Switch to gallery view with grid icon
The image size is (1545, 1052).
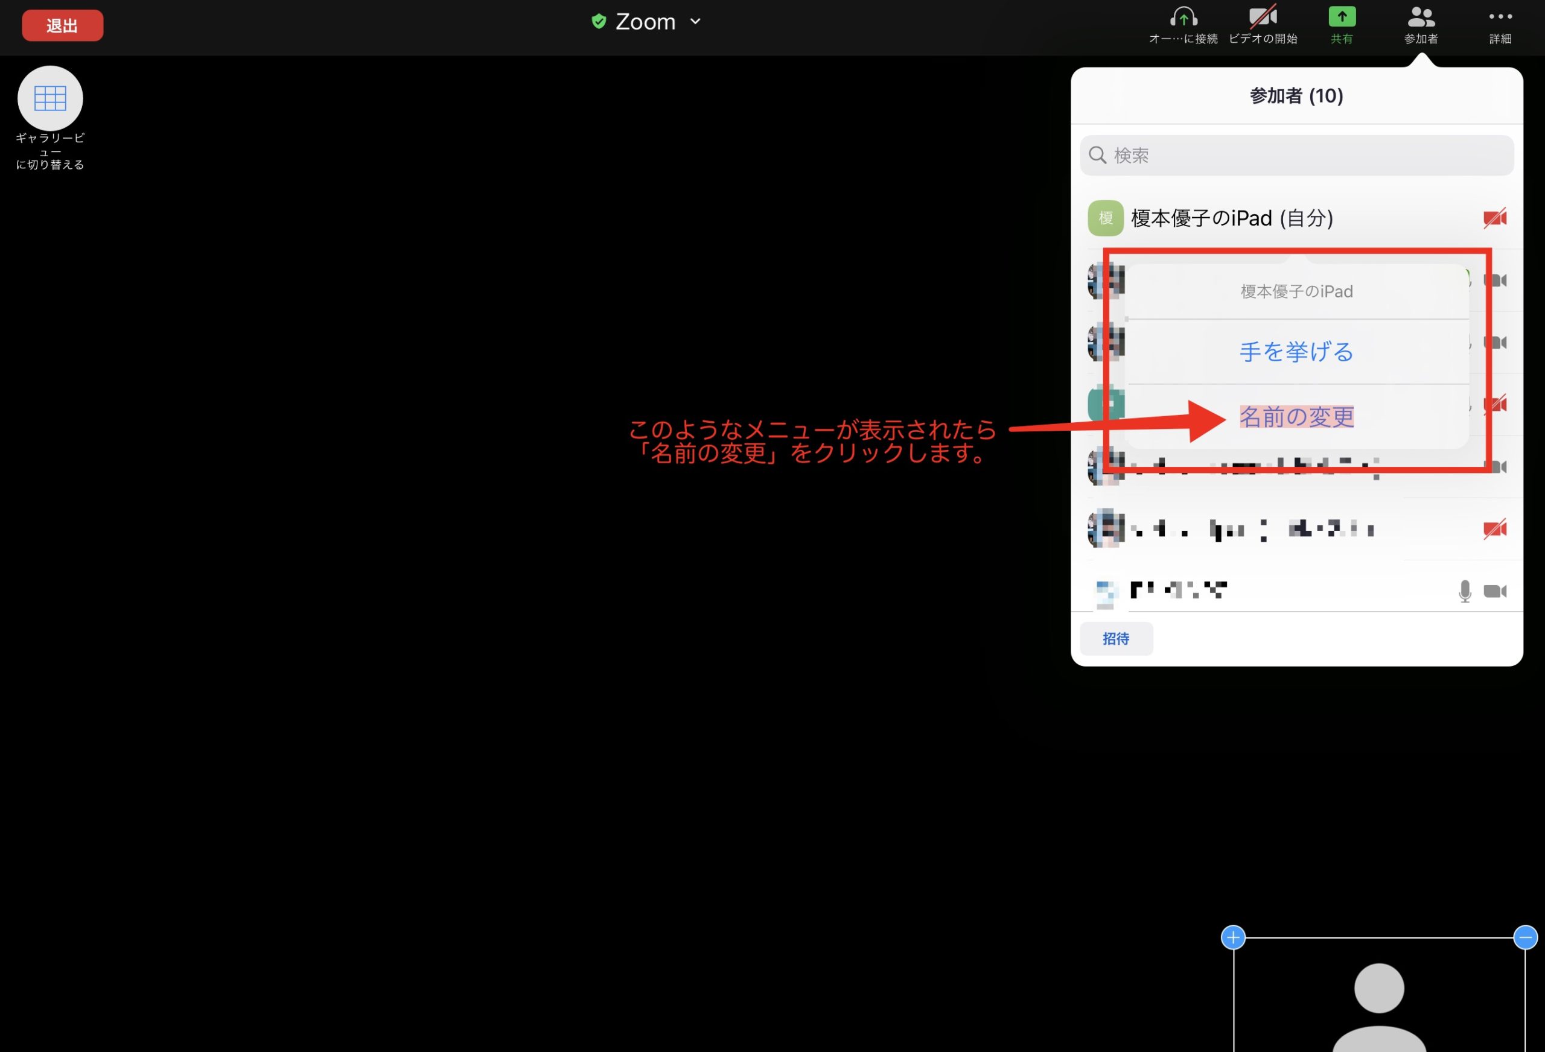tap(50, 98)
